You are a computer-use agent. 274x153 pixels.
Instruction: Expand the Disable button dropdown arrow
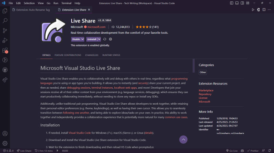83,39
